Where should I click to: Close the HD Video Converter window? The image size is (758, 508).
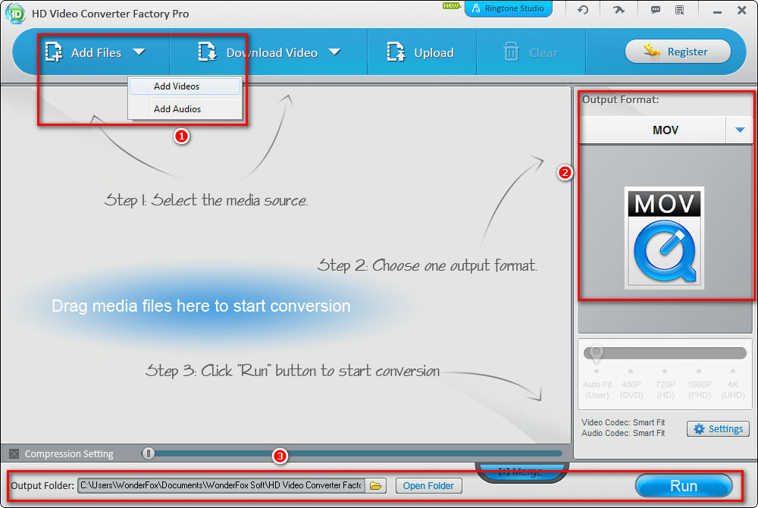pyautogui.click(x=742, y=10)
